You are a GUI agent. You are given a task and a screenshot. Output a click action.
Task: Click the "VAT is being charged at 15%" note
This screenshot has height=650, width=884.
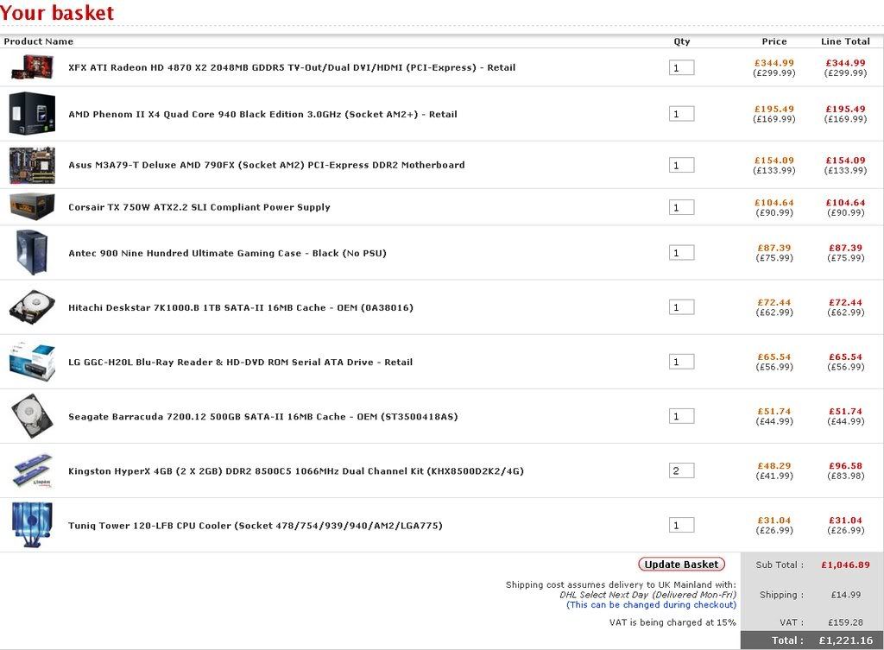coord(672,622)
